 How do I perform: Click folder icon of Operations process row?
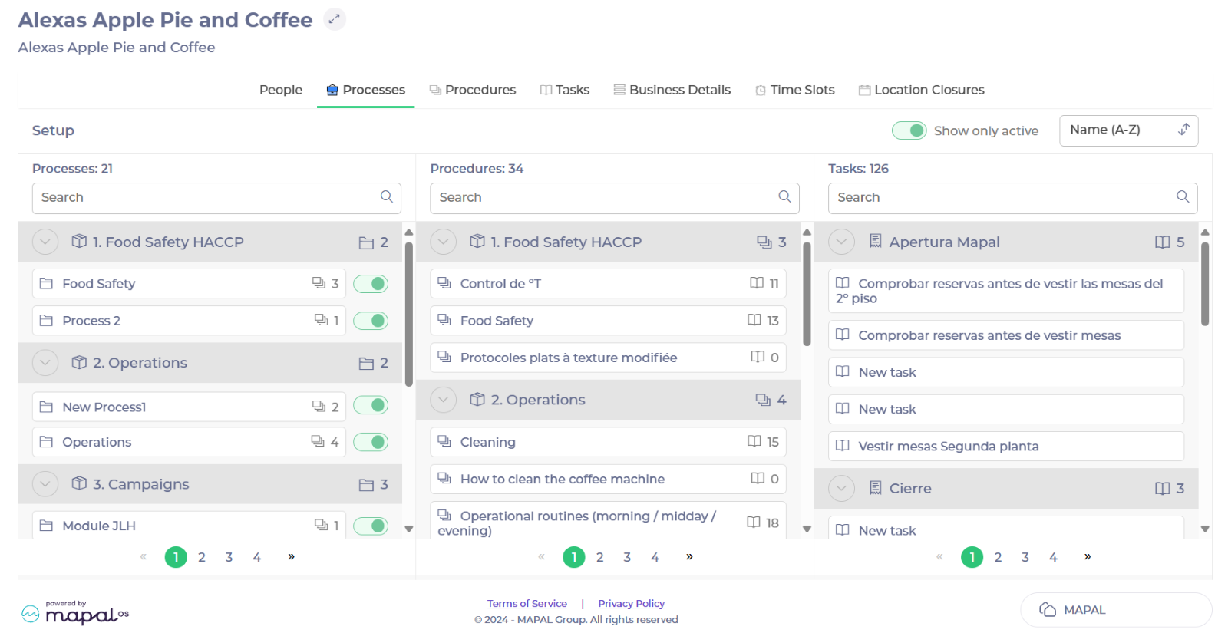[46, 442]
